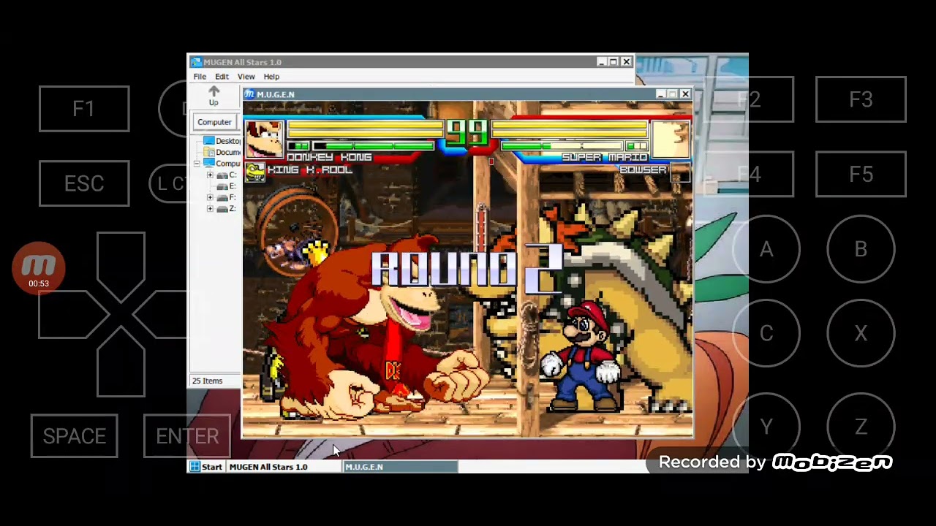Tap the round B gamepad button
Viewport: 936px width, 526px height.
click(x=861, y=250)
